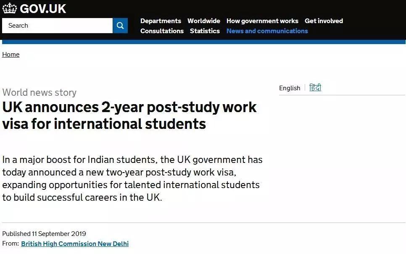Go to the Worldwide section
Viewport: 406px width, 254px height.
point(204,21)
